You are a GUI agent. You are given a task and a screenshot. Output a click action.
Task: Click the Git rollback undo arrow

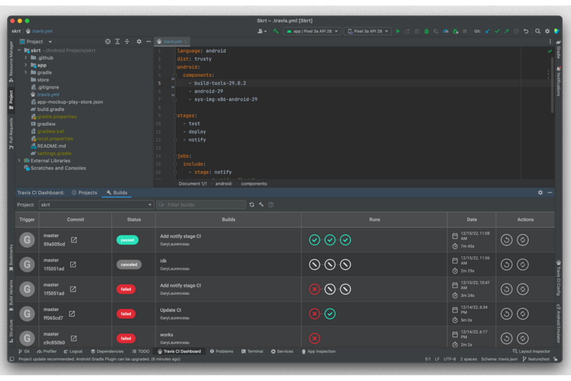coord(526,31)
